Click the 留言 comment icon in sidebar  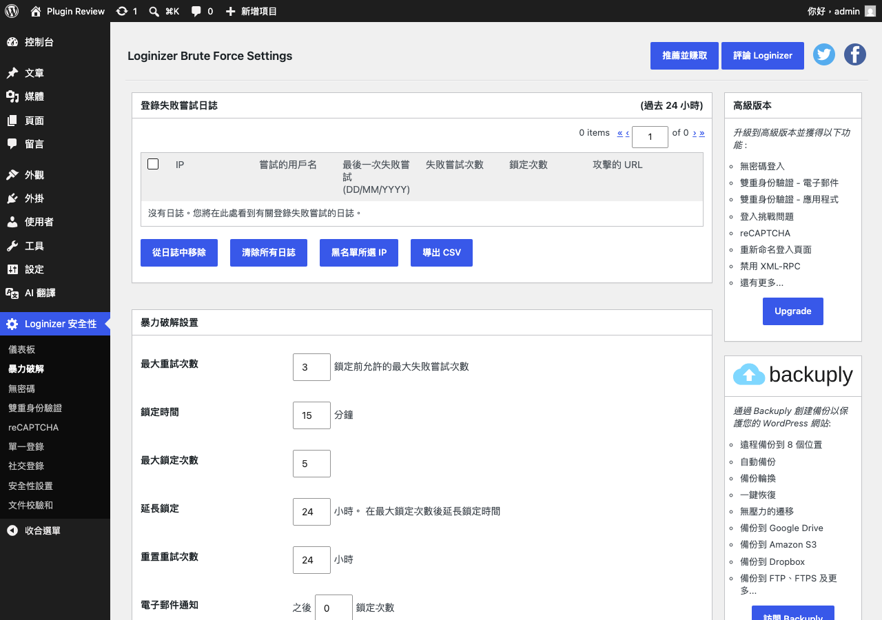click(x=12, y=144)
